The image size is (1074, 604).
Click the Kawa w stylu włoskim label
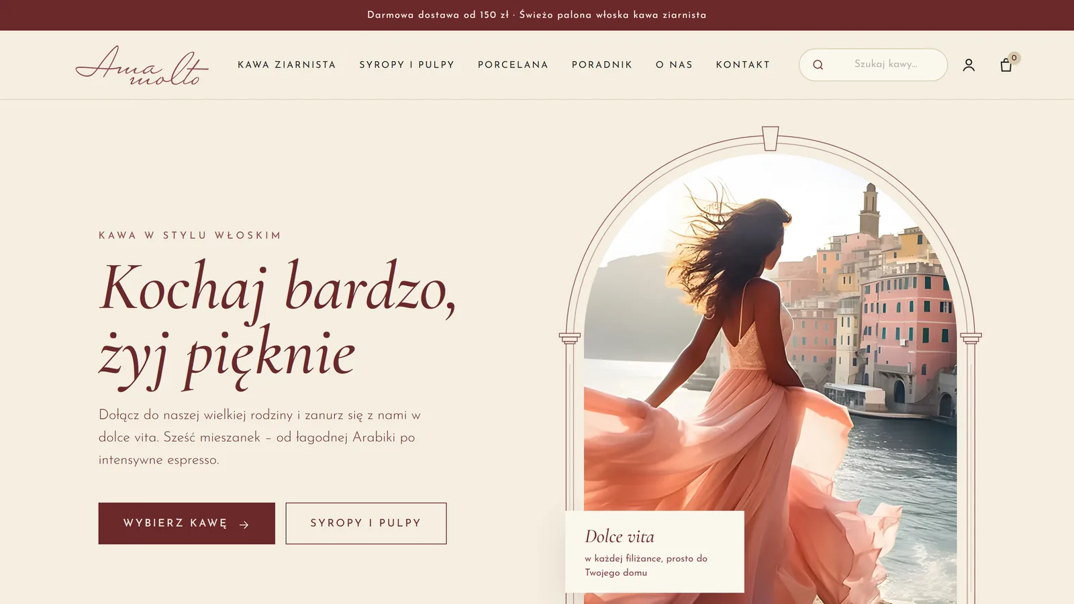(190, 236)
